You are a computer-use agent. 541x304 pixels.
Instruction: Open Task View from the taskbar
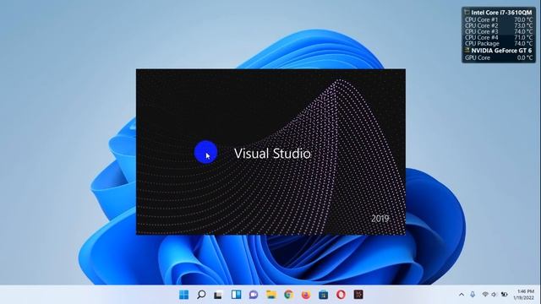coord(218,295)
